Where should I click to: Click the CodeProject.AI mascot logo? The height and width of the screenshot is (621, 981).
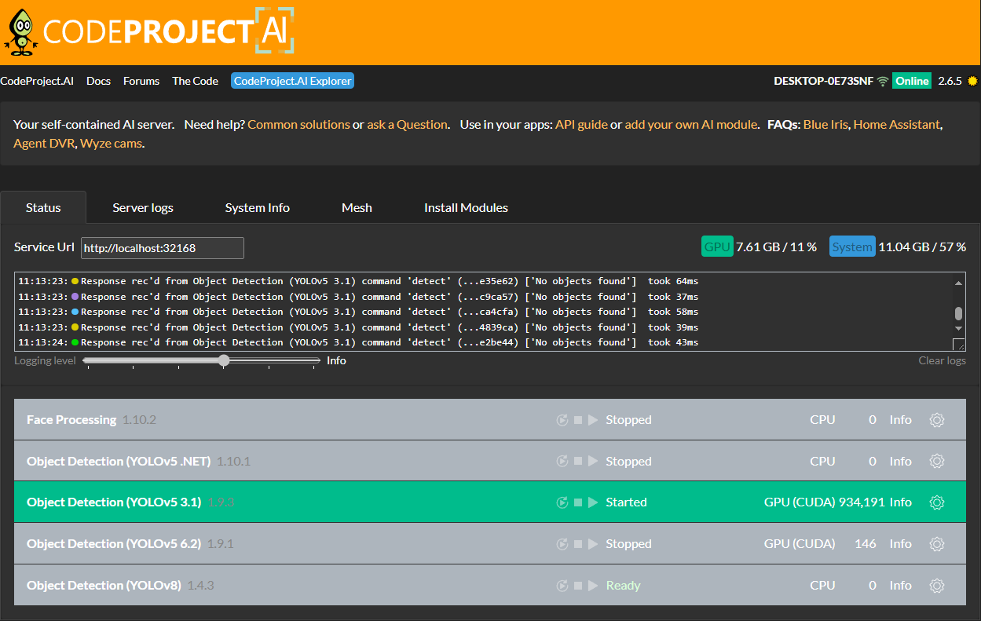click(x=21, y=31)
